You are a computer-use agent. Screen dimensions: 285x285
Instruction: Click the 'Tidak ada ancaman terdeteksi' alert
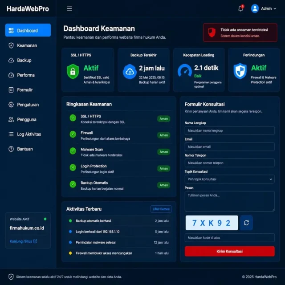(x=240, y=33)
